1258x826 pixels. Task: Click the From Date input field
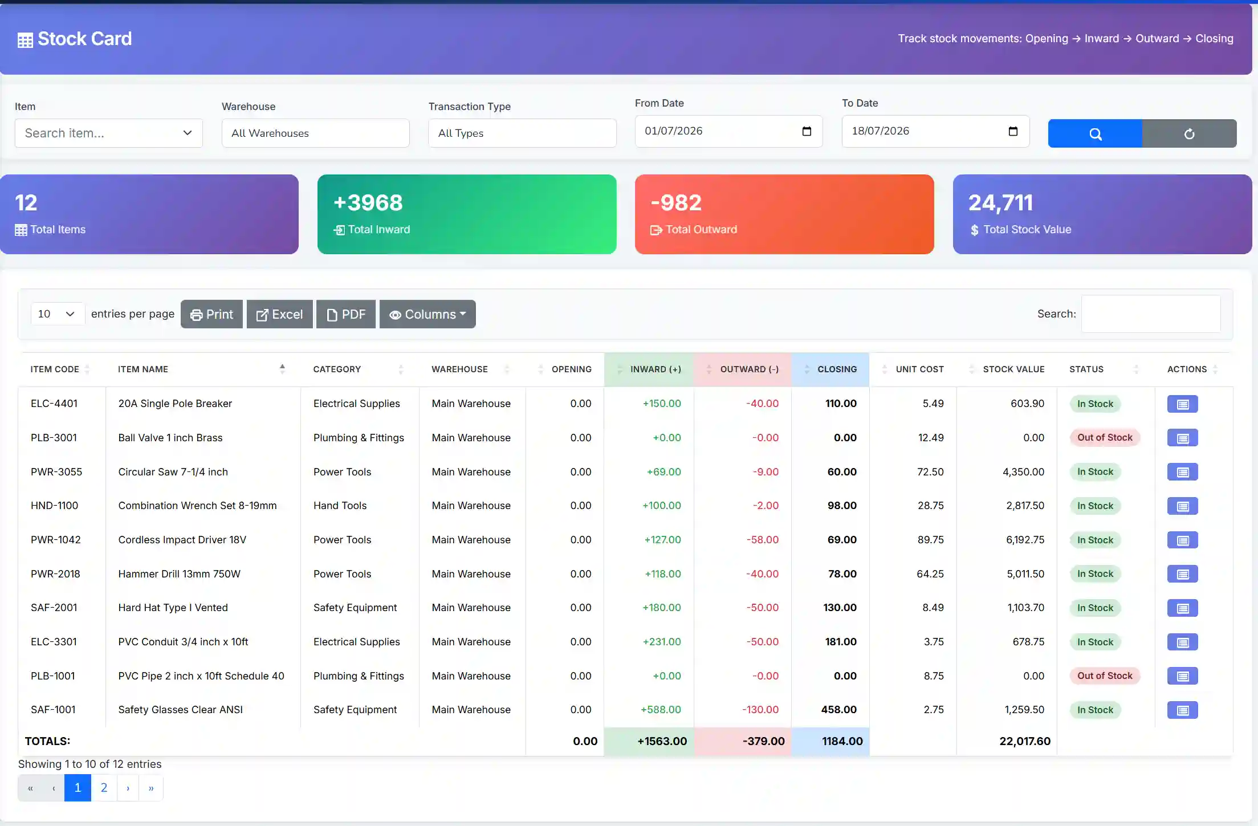click(728, 131)
